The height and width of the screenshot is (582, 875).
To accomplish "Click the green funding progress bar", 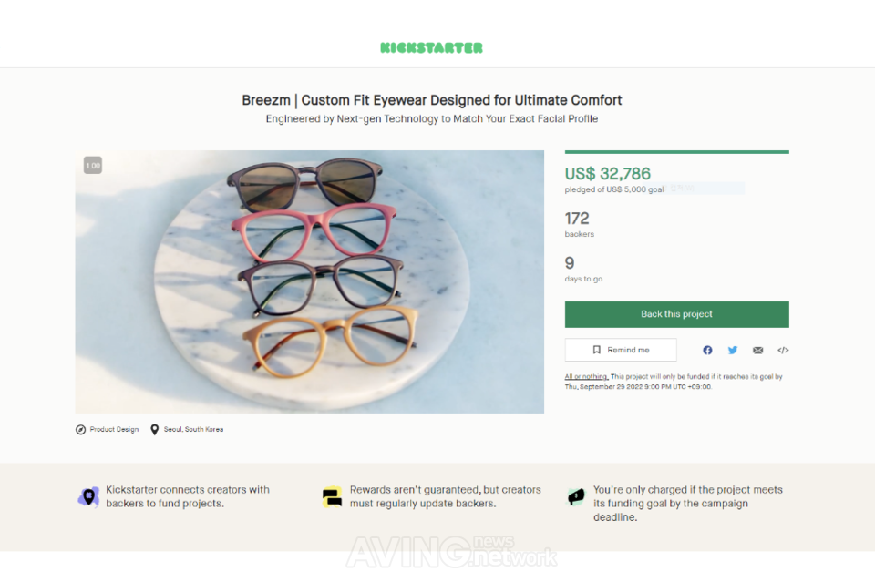I will 676,152.
